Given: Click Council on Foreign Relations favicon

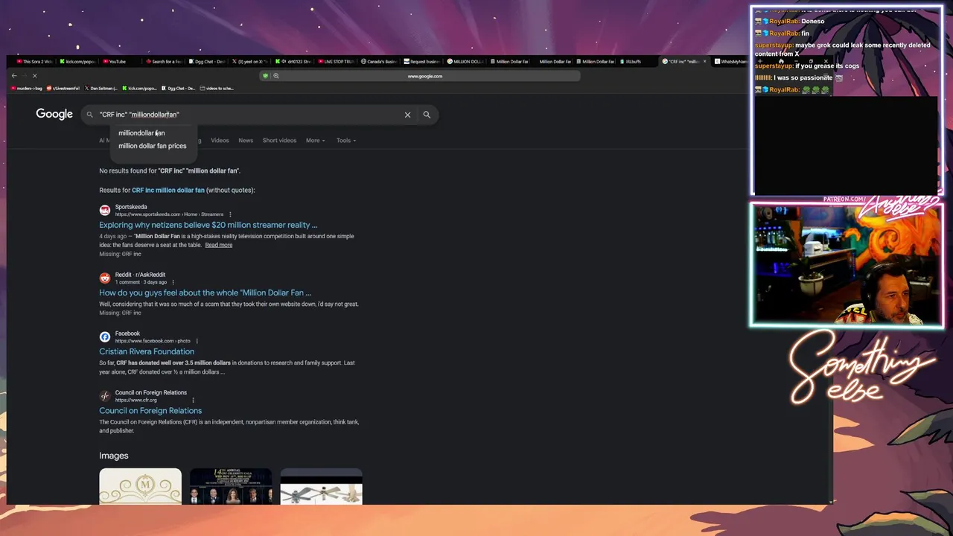Looking at the screenshot, I should [105, 396].
